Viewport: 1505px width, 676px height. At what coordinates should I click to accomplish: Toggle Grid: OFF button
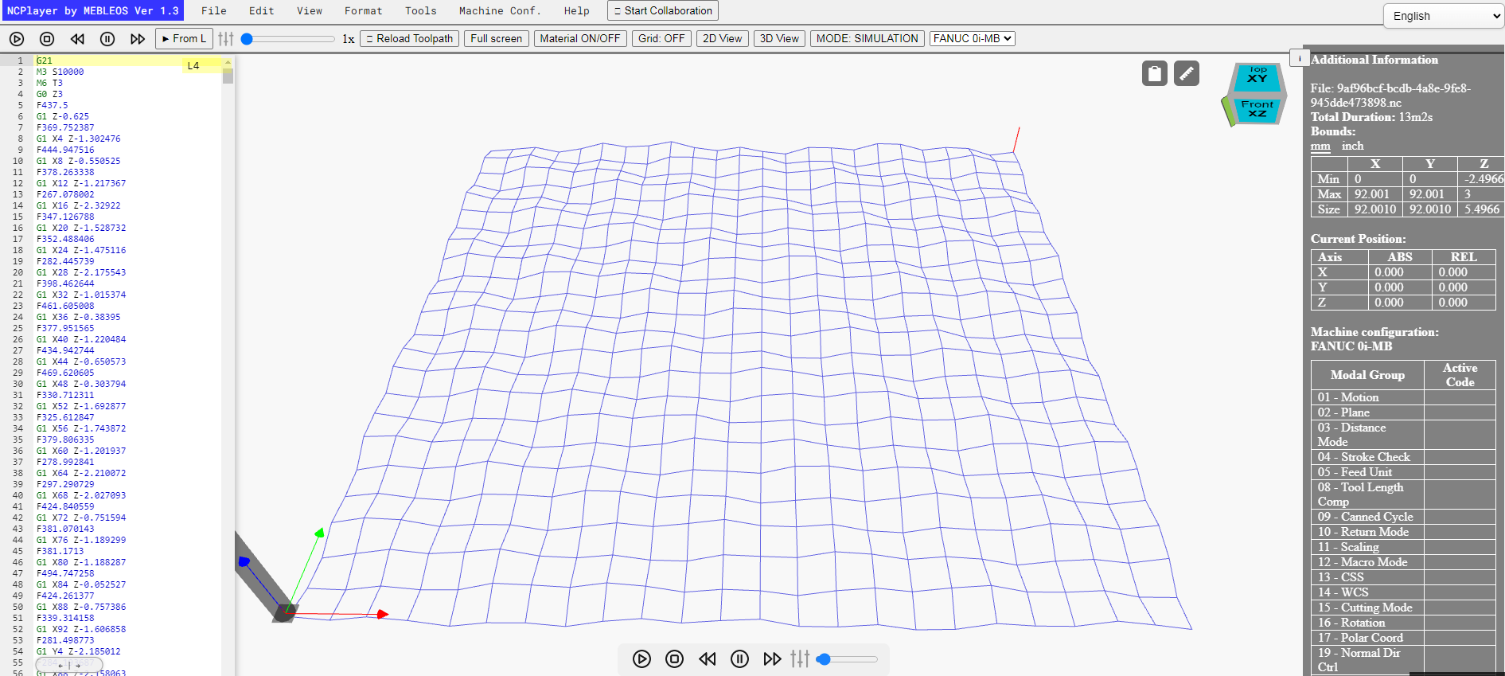(x=661, y=38)
